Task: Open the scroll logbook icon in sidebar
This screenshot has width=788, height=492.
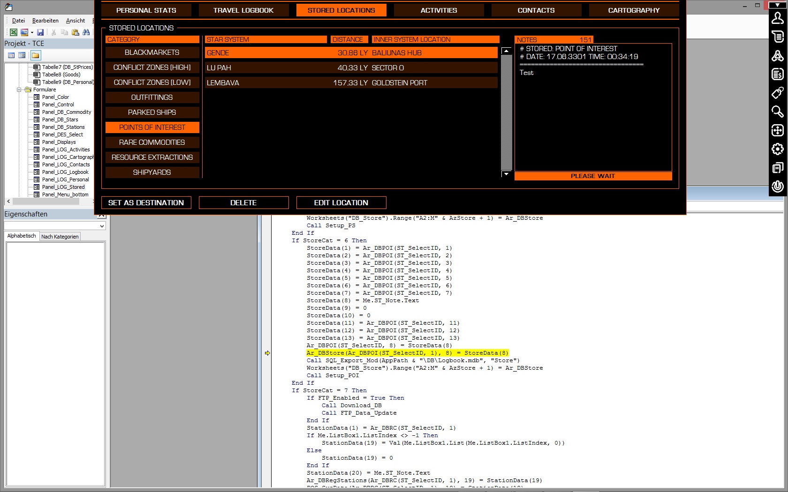Action: coord(777,37)
